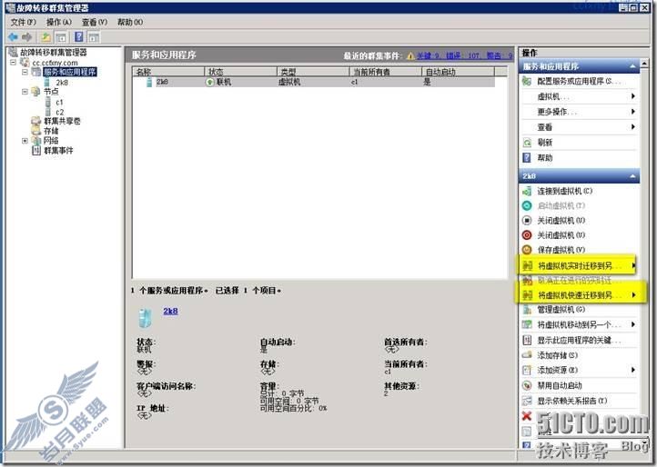This screenshot has height=467, width=657.
Task: Open the 操作 menu
Action: tap(58, 22)
